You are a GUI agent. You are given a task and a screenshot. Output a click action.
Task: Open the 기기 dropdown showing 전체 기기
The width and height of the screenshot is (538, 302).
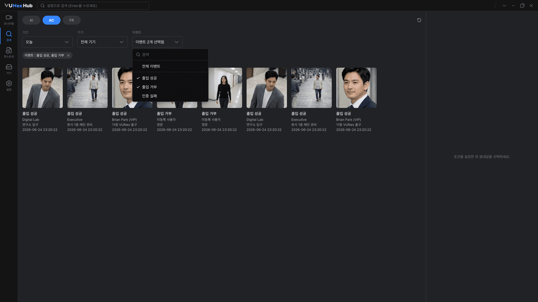click(103, 42)
